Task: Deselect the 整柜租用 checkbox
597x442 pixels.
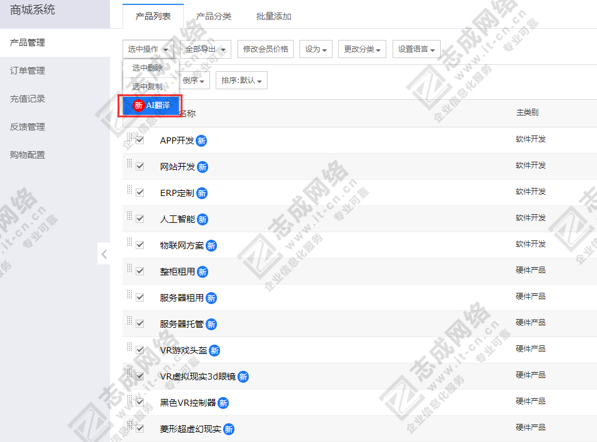Action: click(140, 271)
